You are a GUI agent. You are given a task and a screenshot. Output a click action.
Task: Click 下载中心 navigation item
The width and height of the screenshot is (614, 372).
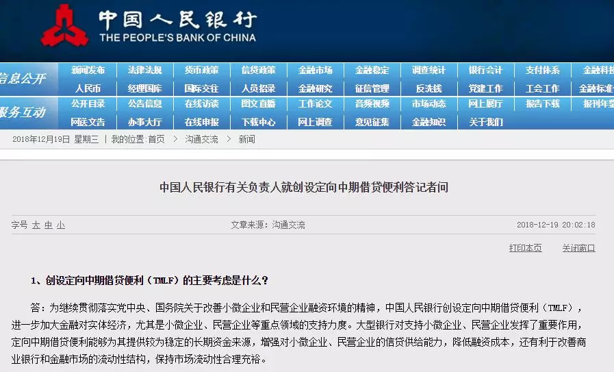[x=259, y=123]
